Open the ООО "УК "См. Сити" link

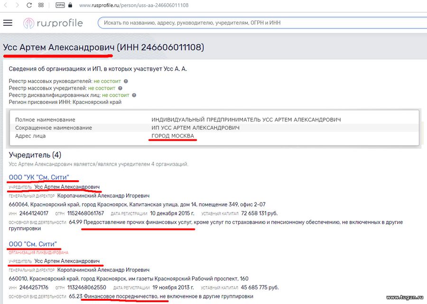pyautogui.click(x=39, y=177)
